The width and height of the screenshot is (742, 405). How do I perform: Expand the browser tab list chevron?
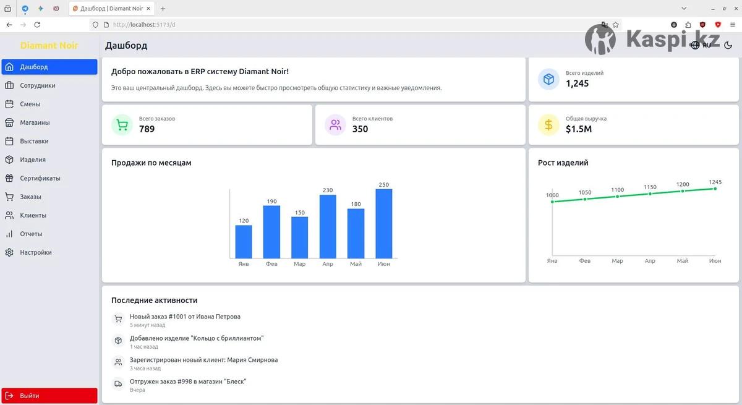coord(684,9)
